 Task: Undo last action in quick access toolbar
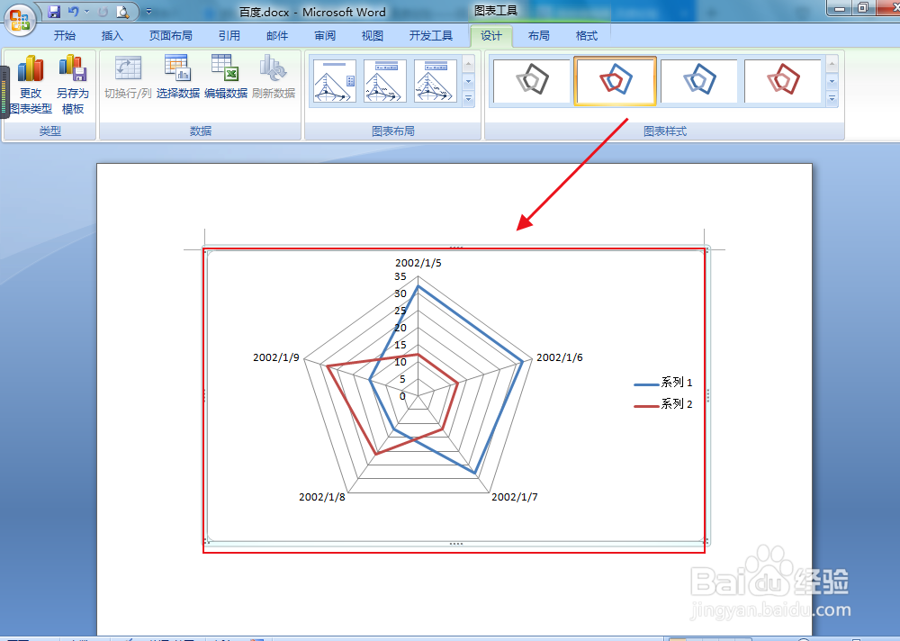73,12
